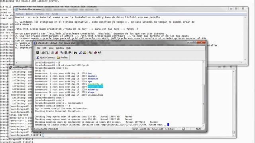Click root terminal window scroll up arrow
Viewport: 255px width, 143px height.
[x=234, y=71]
